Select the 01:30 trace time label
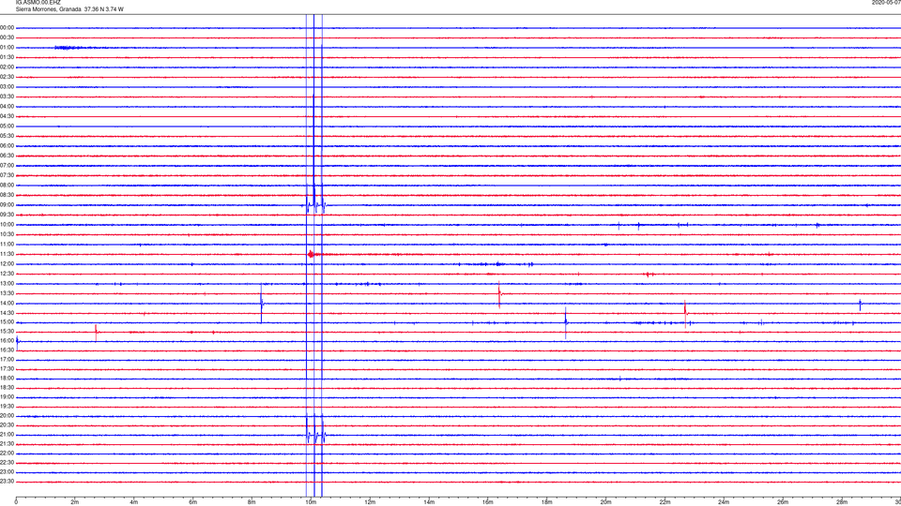901x506 pixels. click(x=7, y=57)
